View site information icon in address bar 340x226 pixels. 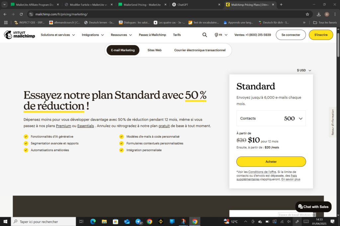(x=31, y=14)
